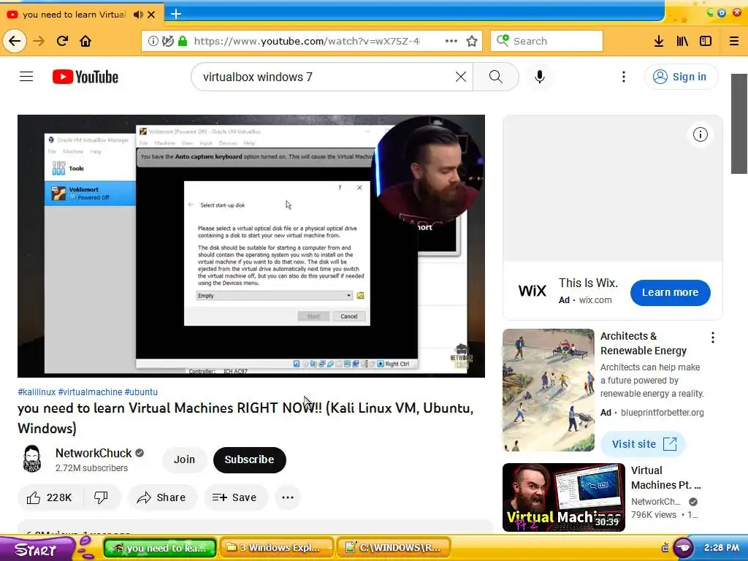The image size is (748, 561).
Task: Subscribe to NetworkChuck
Action: pyautogui.click(x=250, y=459)
